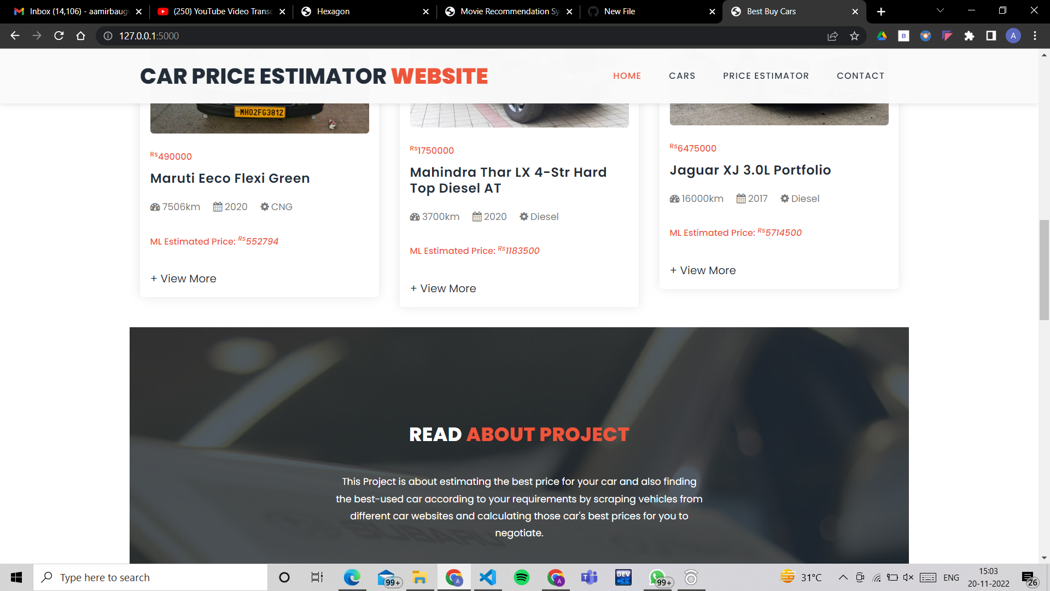Open Dev-C++ from the taskbar

pos(623,577)
